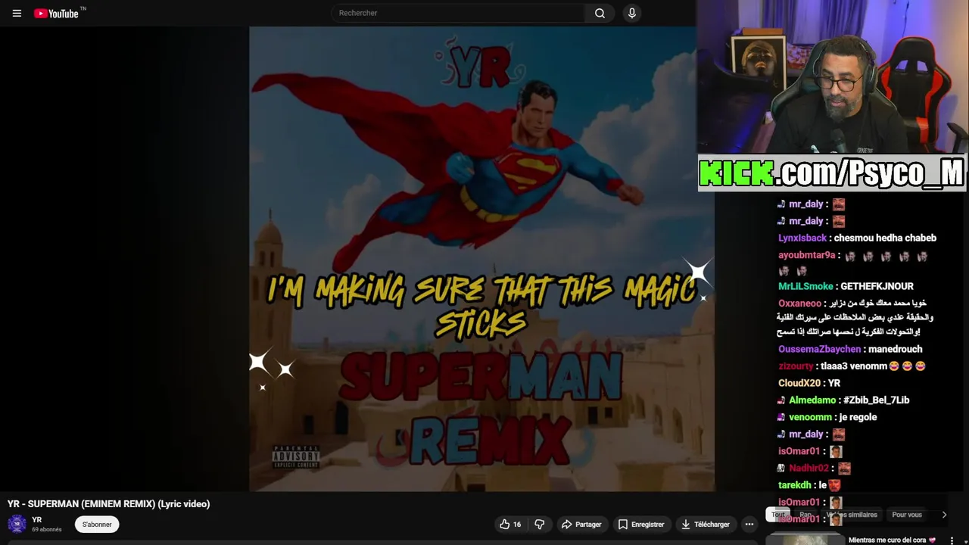Show more filter chips with right chevron
The width and height of the screenshot is (969, 545).
pyautogui.click(x=944, y=515)
